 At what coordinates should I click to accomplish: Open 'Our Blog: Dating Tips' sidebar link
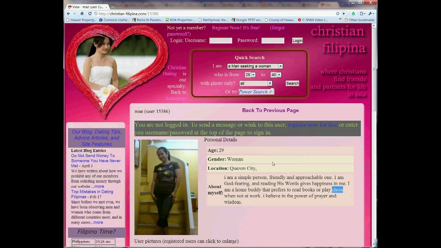click(x=96, y=138)
